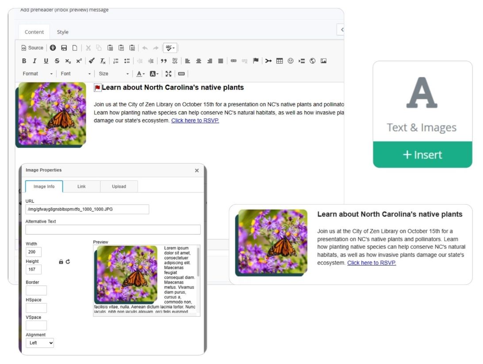Insert a smiley emoticon

pyautogui.click(x=291, y=61)
